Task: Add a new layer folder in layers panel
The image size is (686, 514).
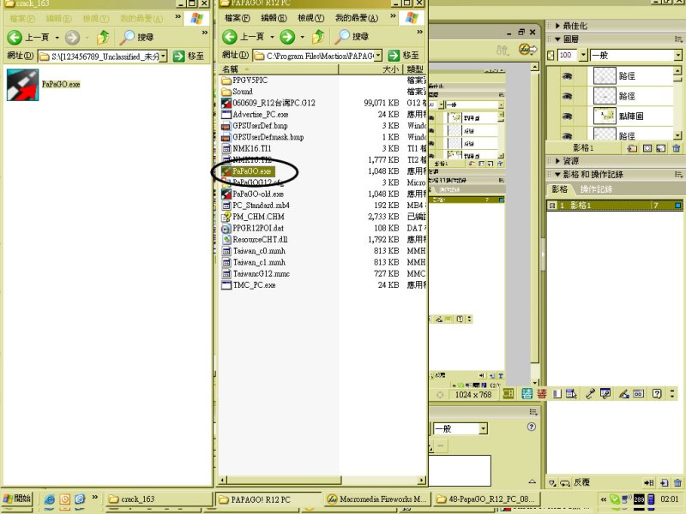Action: tap(632, 148)
